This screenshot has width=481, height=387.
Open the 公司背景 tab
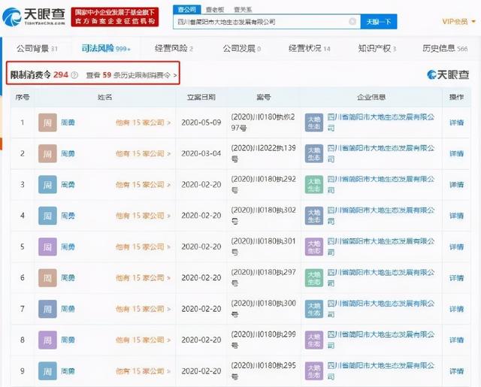[37, 48]
